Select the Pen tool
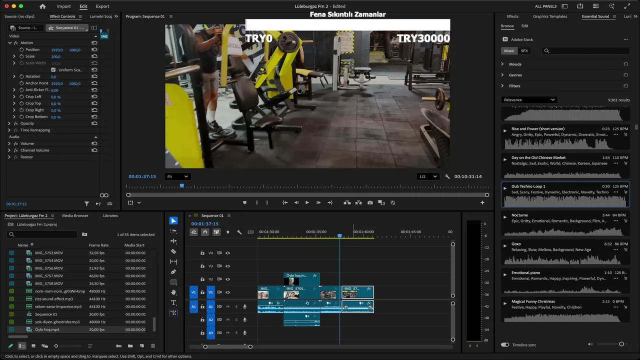 [x=173, y=272]
